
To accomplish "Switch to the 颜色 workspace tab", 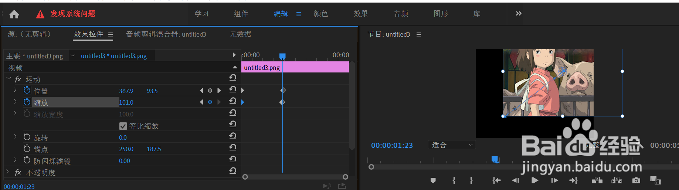I will (321, 14).
